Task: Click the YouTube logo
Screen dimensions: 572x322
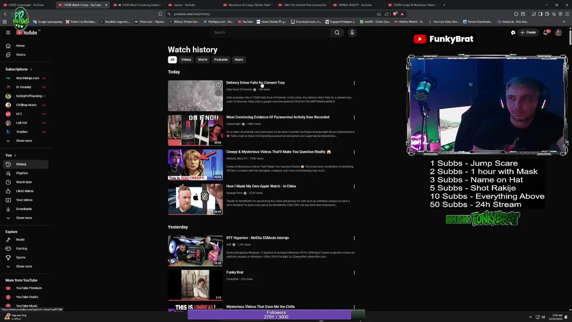Action: (28, 32)
